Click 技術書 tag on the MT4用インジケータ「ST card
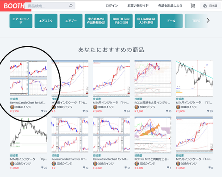 (180, 99)
